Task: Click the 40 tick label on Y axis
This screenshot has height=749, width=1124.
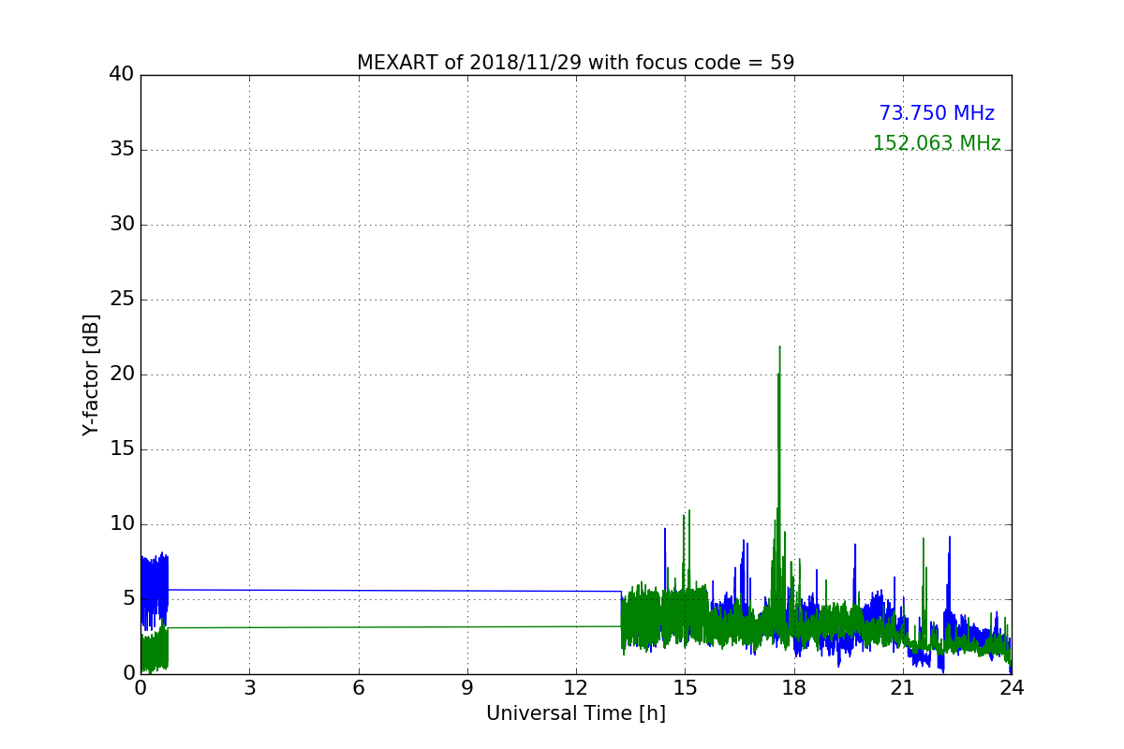Action: click(121, 75)
